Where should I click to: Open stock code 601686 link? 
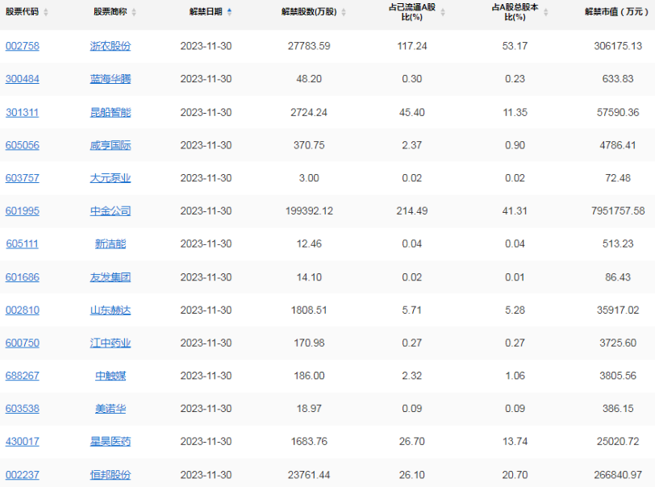click(23, 277)
